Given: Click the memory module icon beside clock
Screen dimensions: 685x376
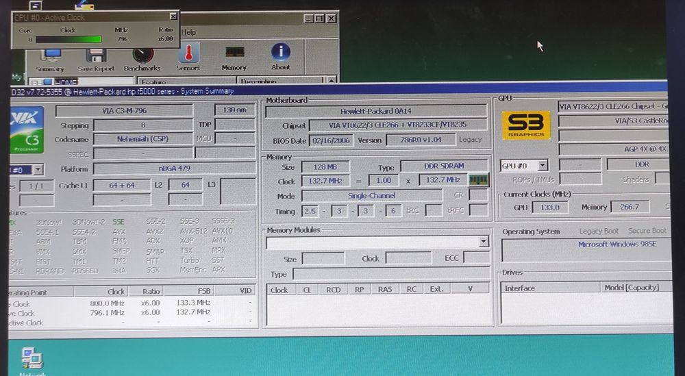Looking at the screenshot, I should pyautogui.click(x=479, y=179).
